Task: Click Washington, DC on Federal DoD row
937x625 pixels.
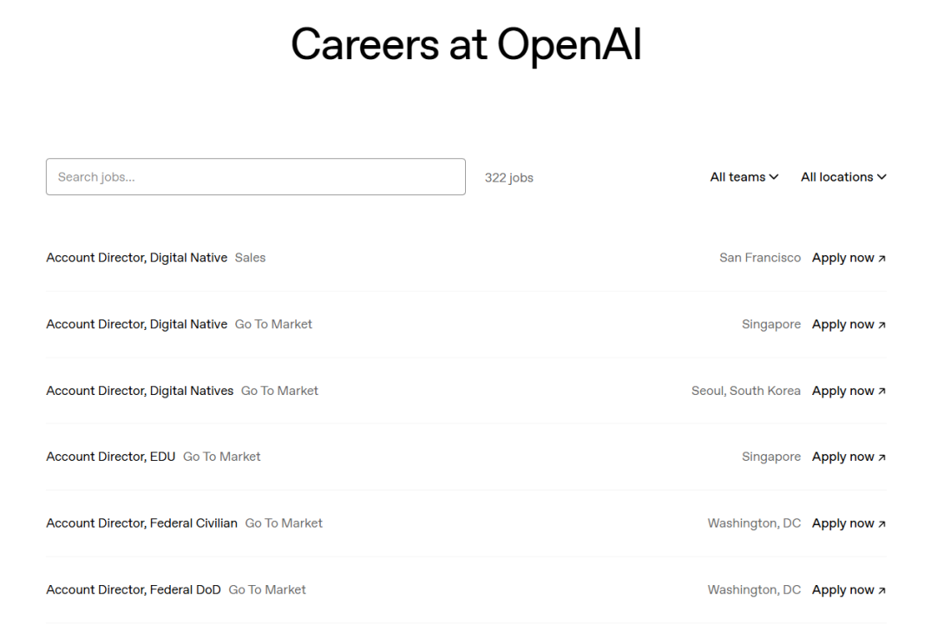Action: pyautogui.click(x=754, y=589)
